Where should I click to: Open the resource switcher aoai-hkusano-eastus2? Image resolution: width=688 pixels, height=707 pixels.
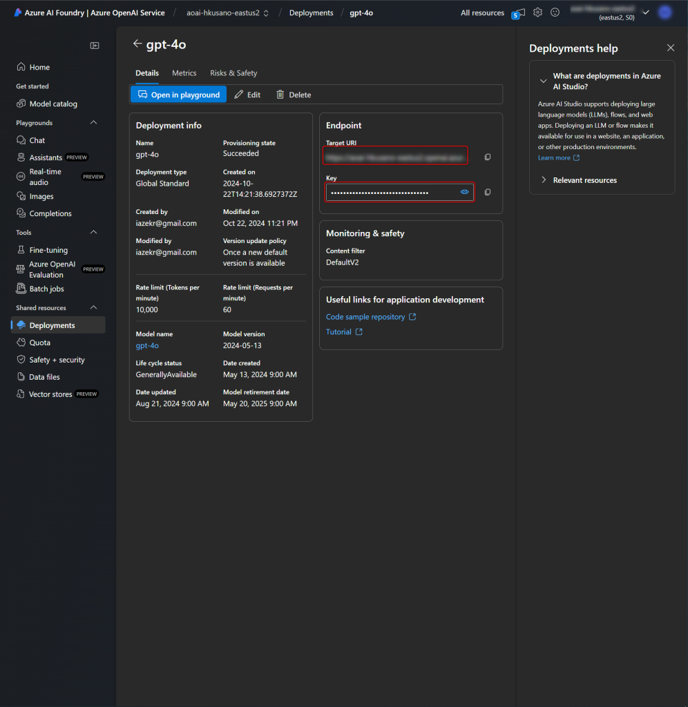point(227,12)
